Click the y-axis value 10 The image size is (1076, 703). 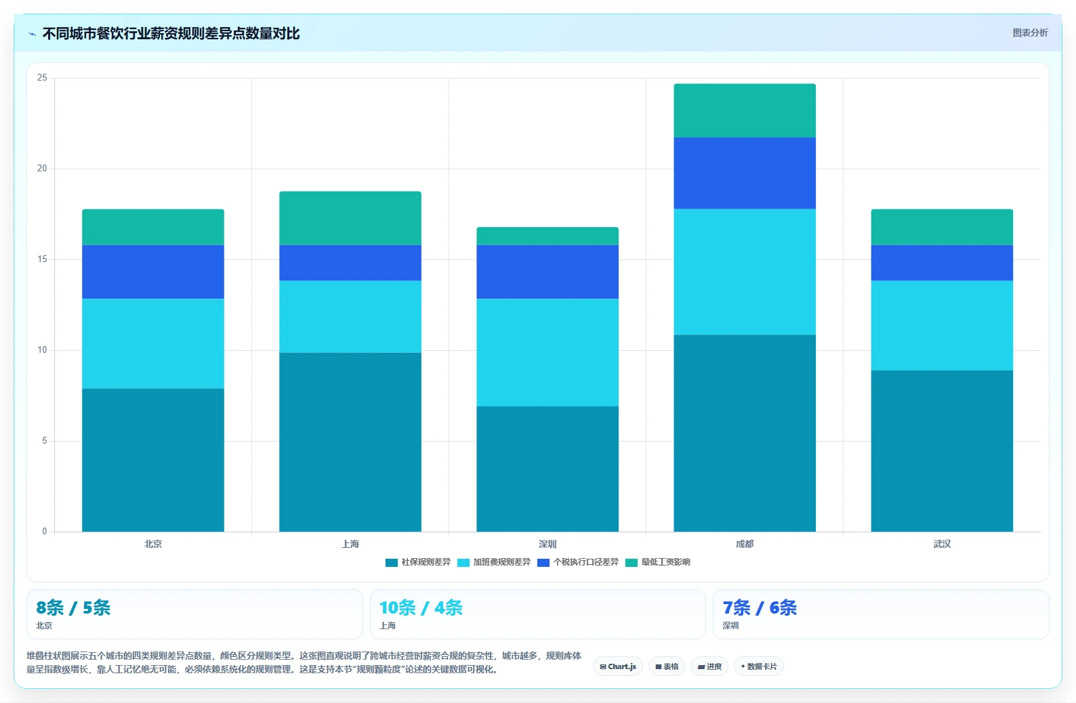click(42, 350)
